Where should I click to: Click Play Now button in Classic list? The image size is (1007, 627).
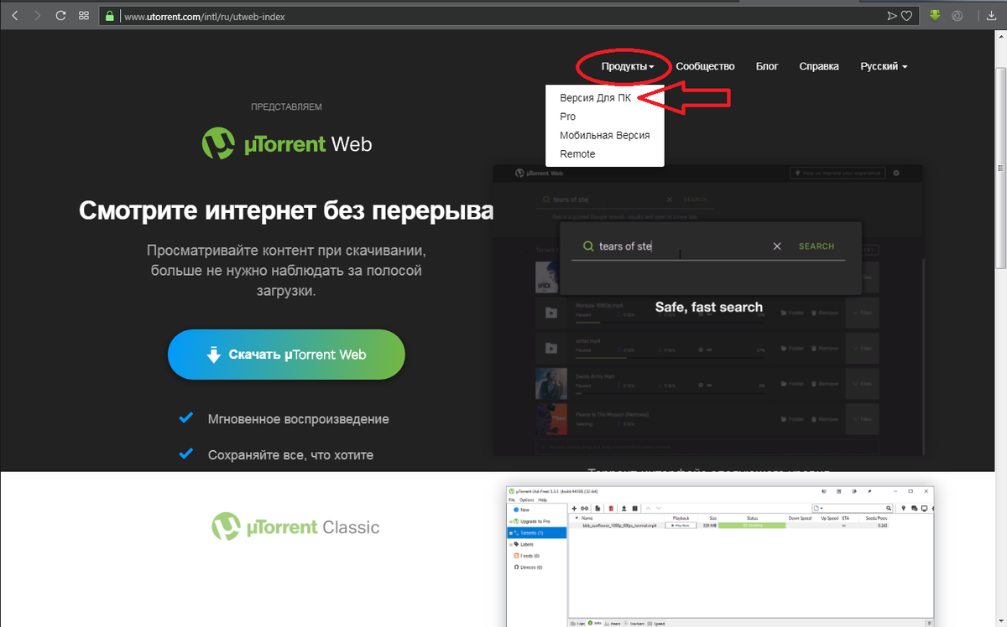[x=681, y=525]
